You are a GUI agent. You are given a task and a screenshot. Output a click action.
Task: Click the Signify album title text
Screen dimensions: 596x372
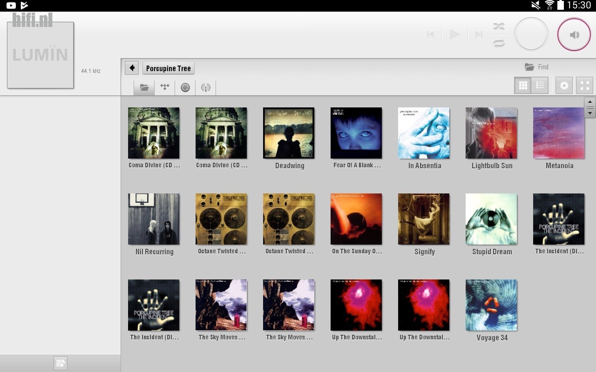(425, 252)
